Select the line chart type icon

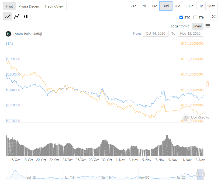click(x=8, y=16)
